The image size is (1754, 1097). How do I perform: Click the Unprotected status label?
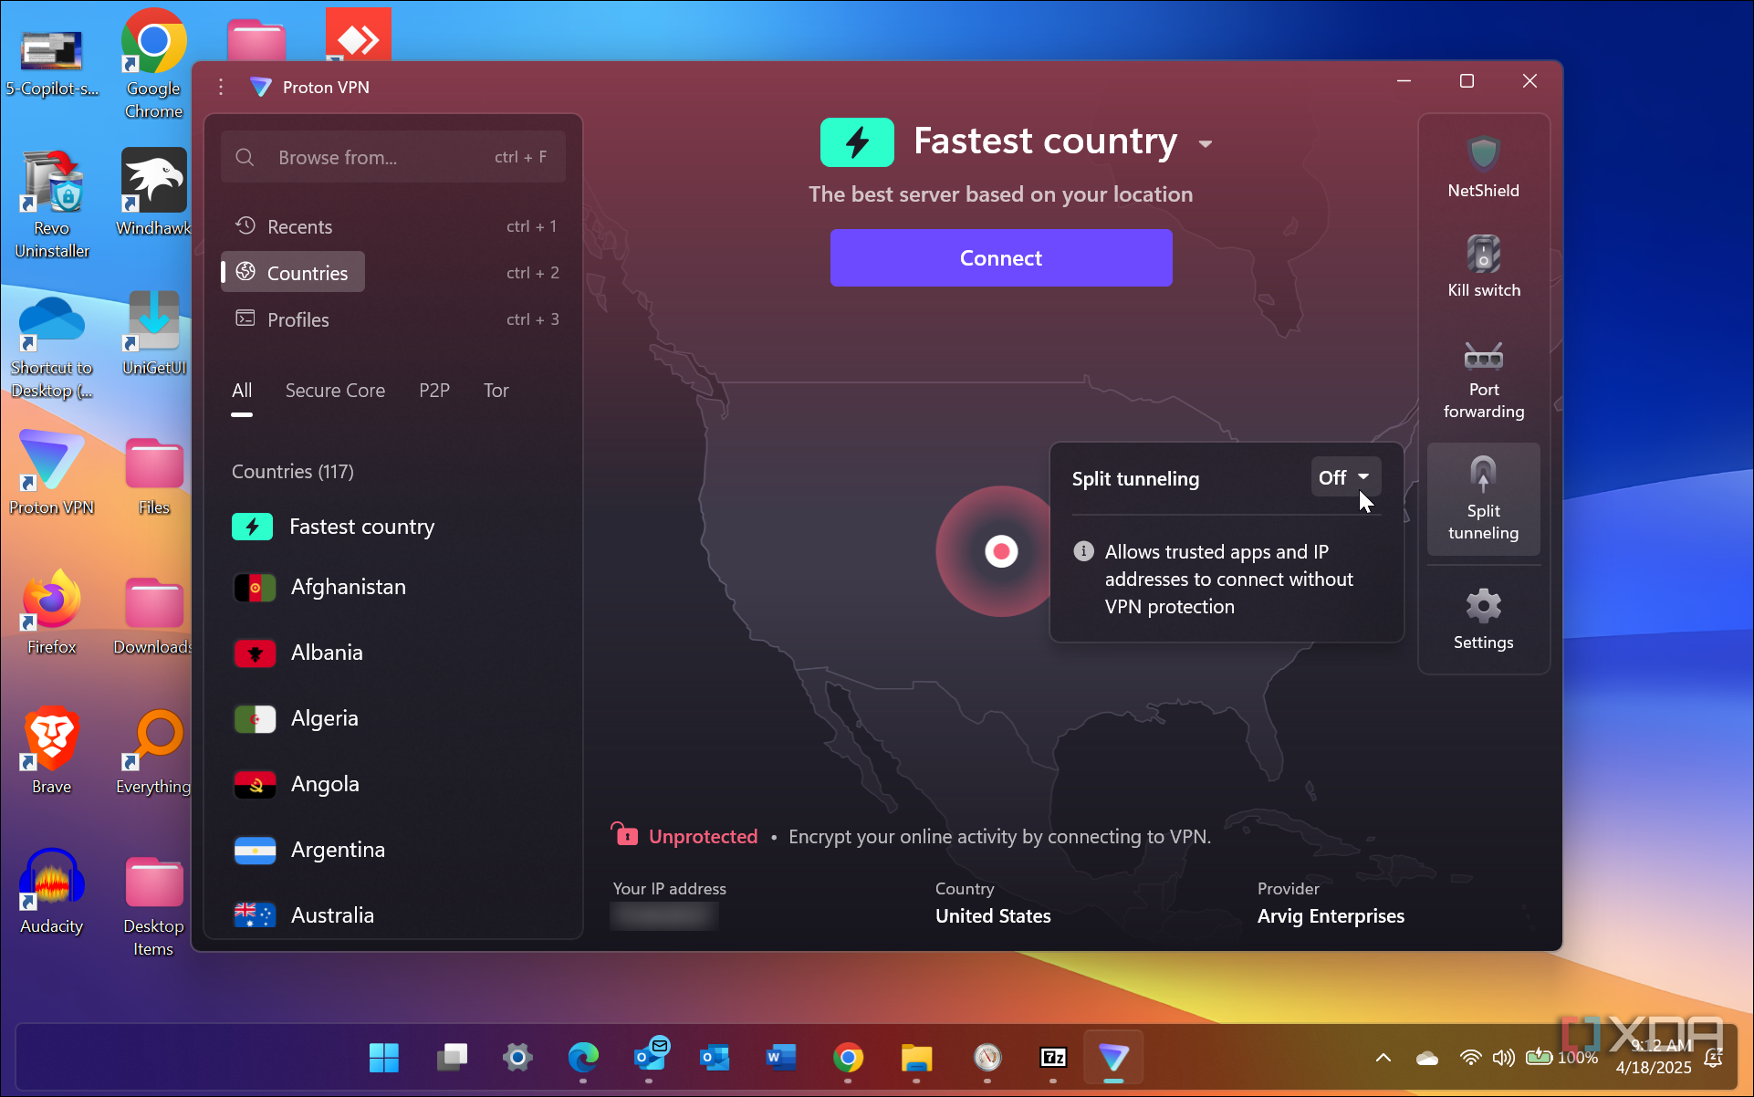pyautogui.click(x=703, y=837)
